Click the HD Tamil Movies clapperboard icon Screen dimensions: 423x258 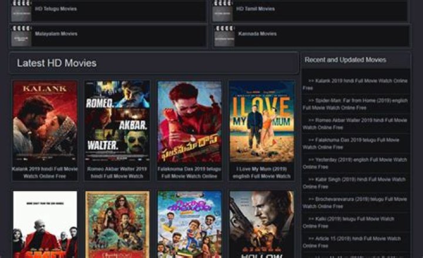click(223, 10)
